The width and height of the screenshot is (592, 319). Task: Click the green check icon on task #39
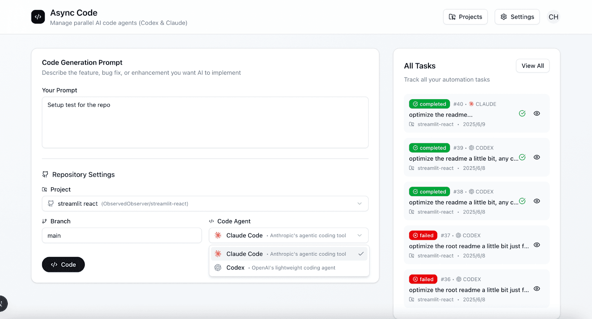pyautogui.click(x=522, y=157)
